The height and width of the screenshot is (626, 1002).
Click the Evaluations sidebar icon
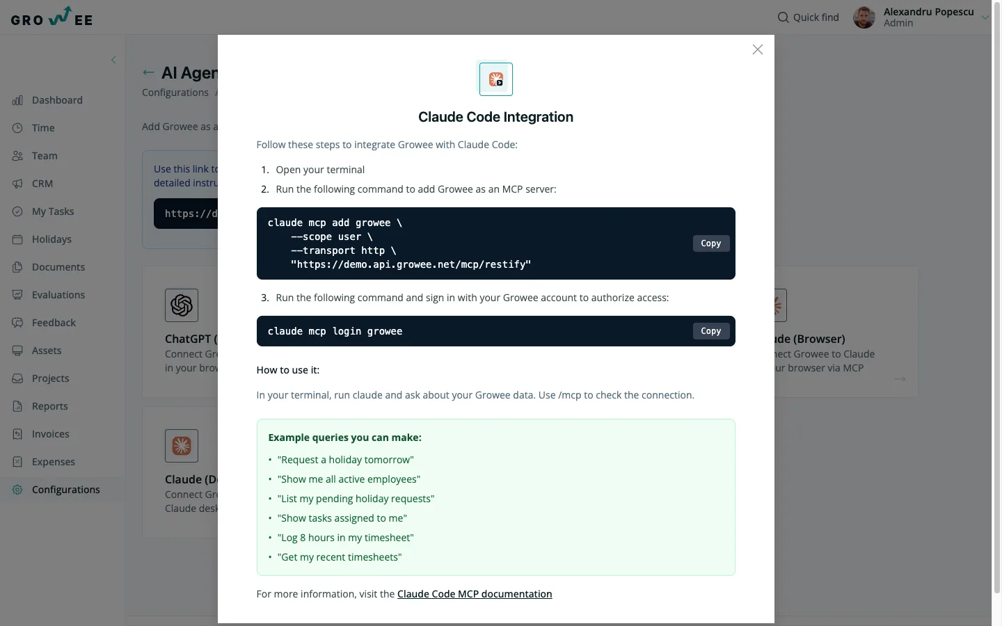point(17,295)
